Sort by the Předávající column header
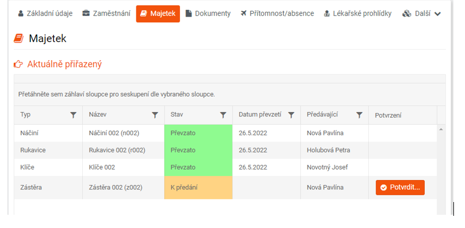Viewport: 465px width, 228px height. coord(322,115)
